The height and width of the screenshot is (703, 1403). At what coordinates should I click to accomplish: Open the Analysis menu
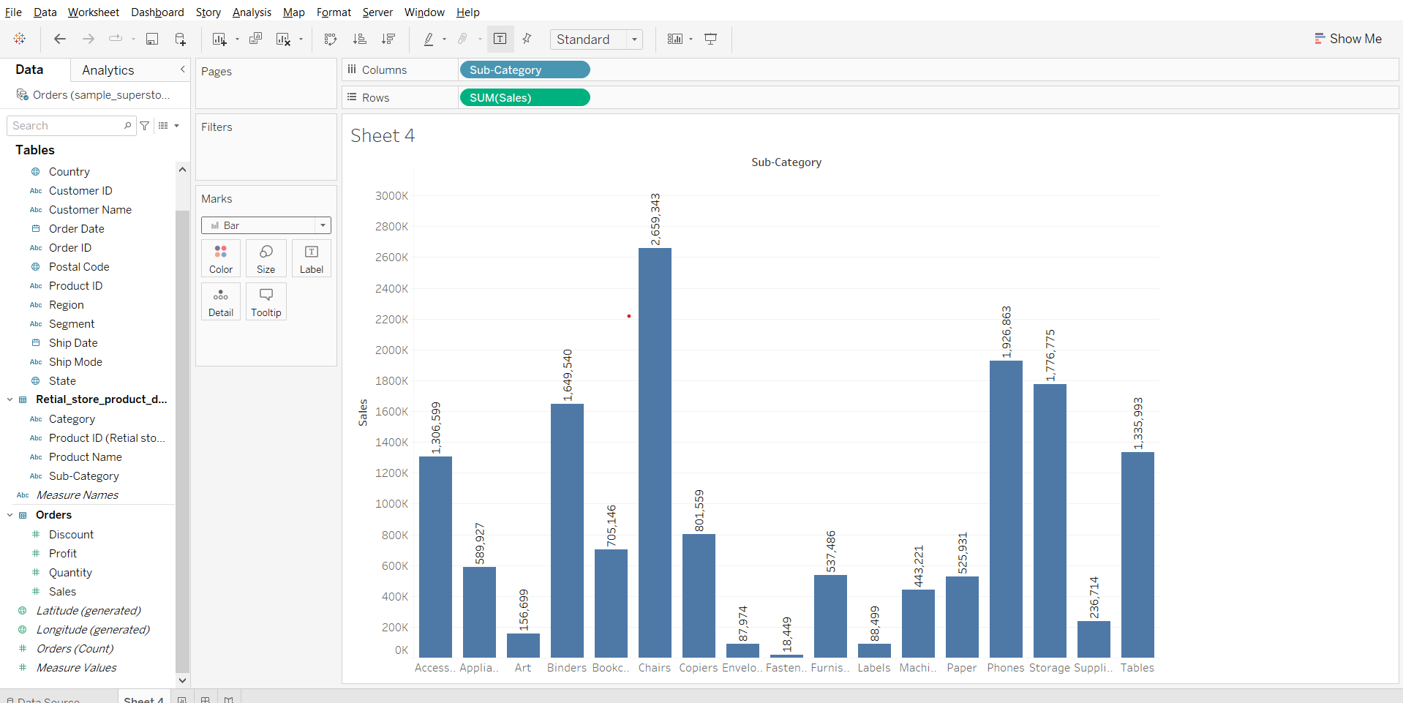point(252,12)
